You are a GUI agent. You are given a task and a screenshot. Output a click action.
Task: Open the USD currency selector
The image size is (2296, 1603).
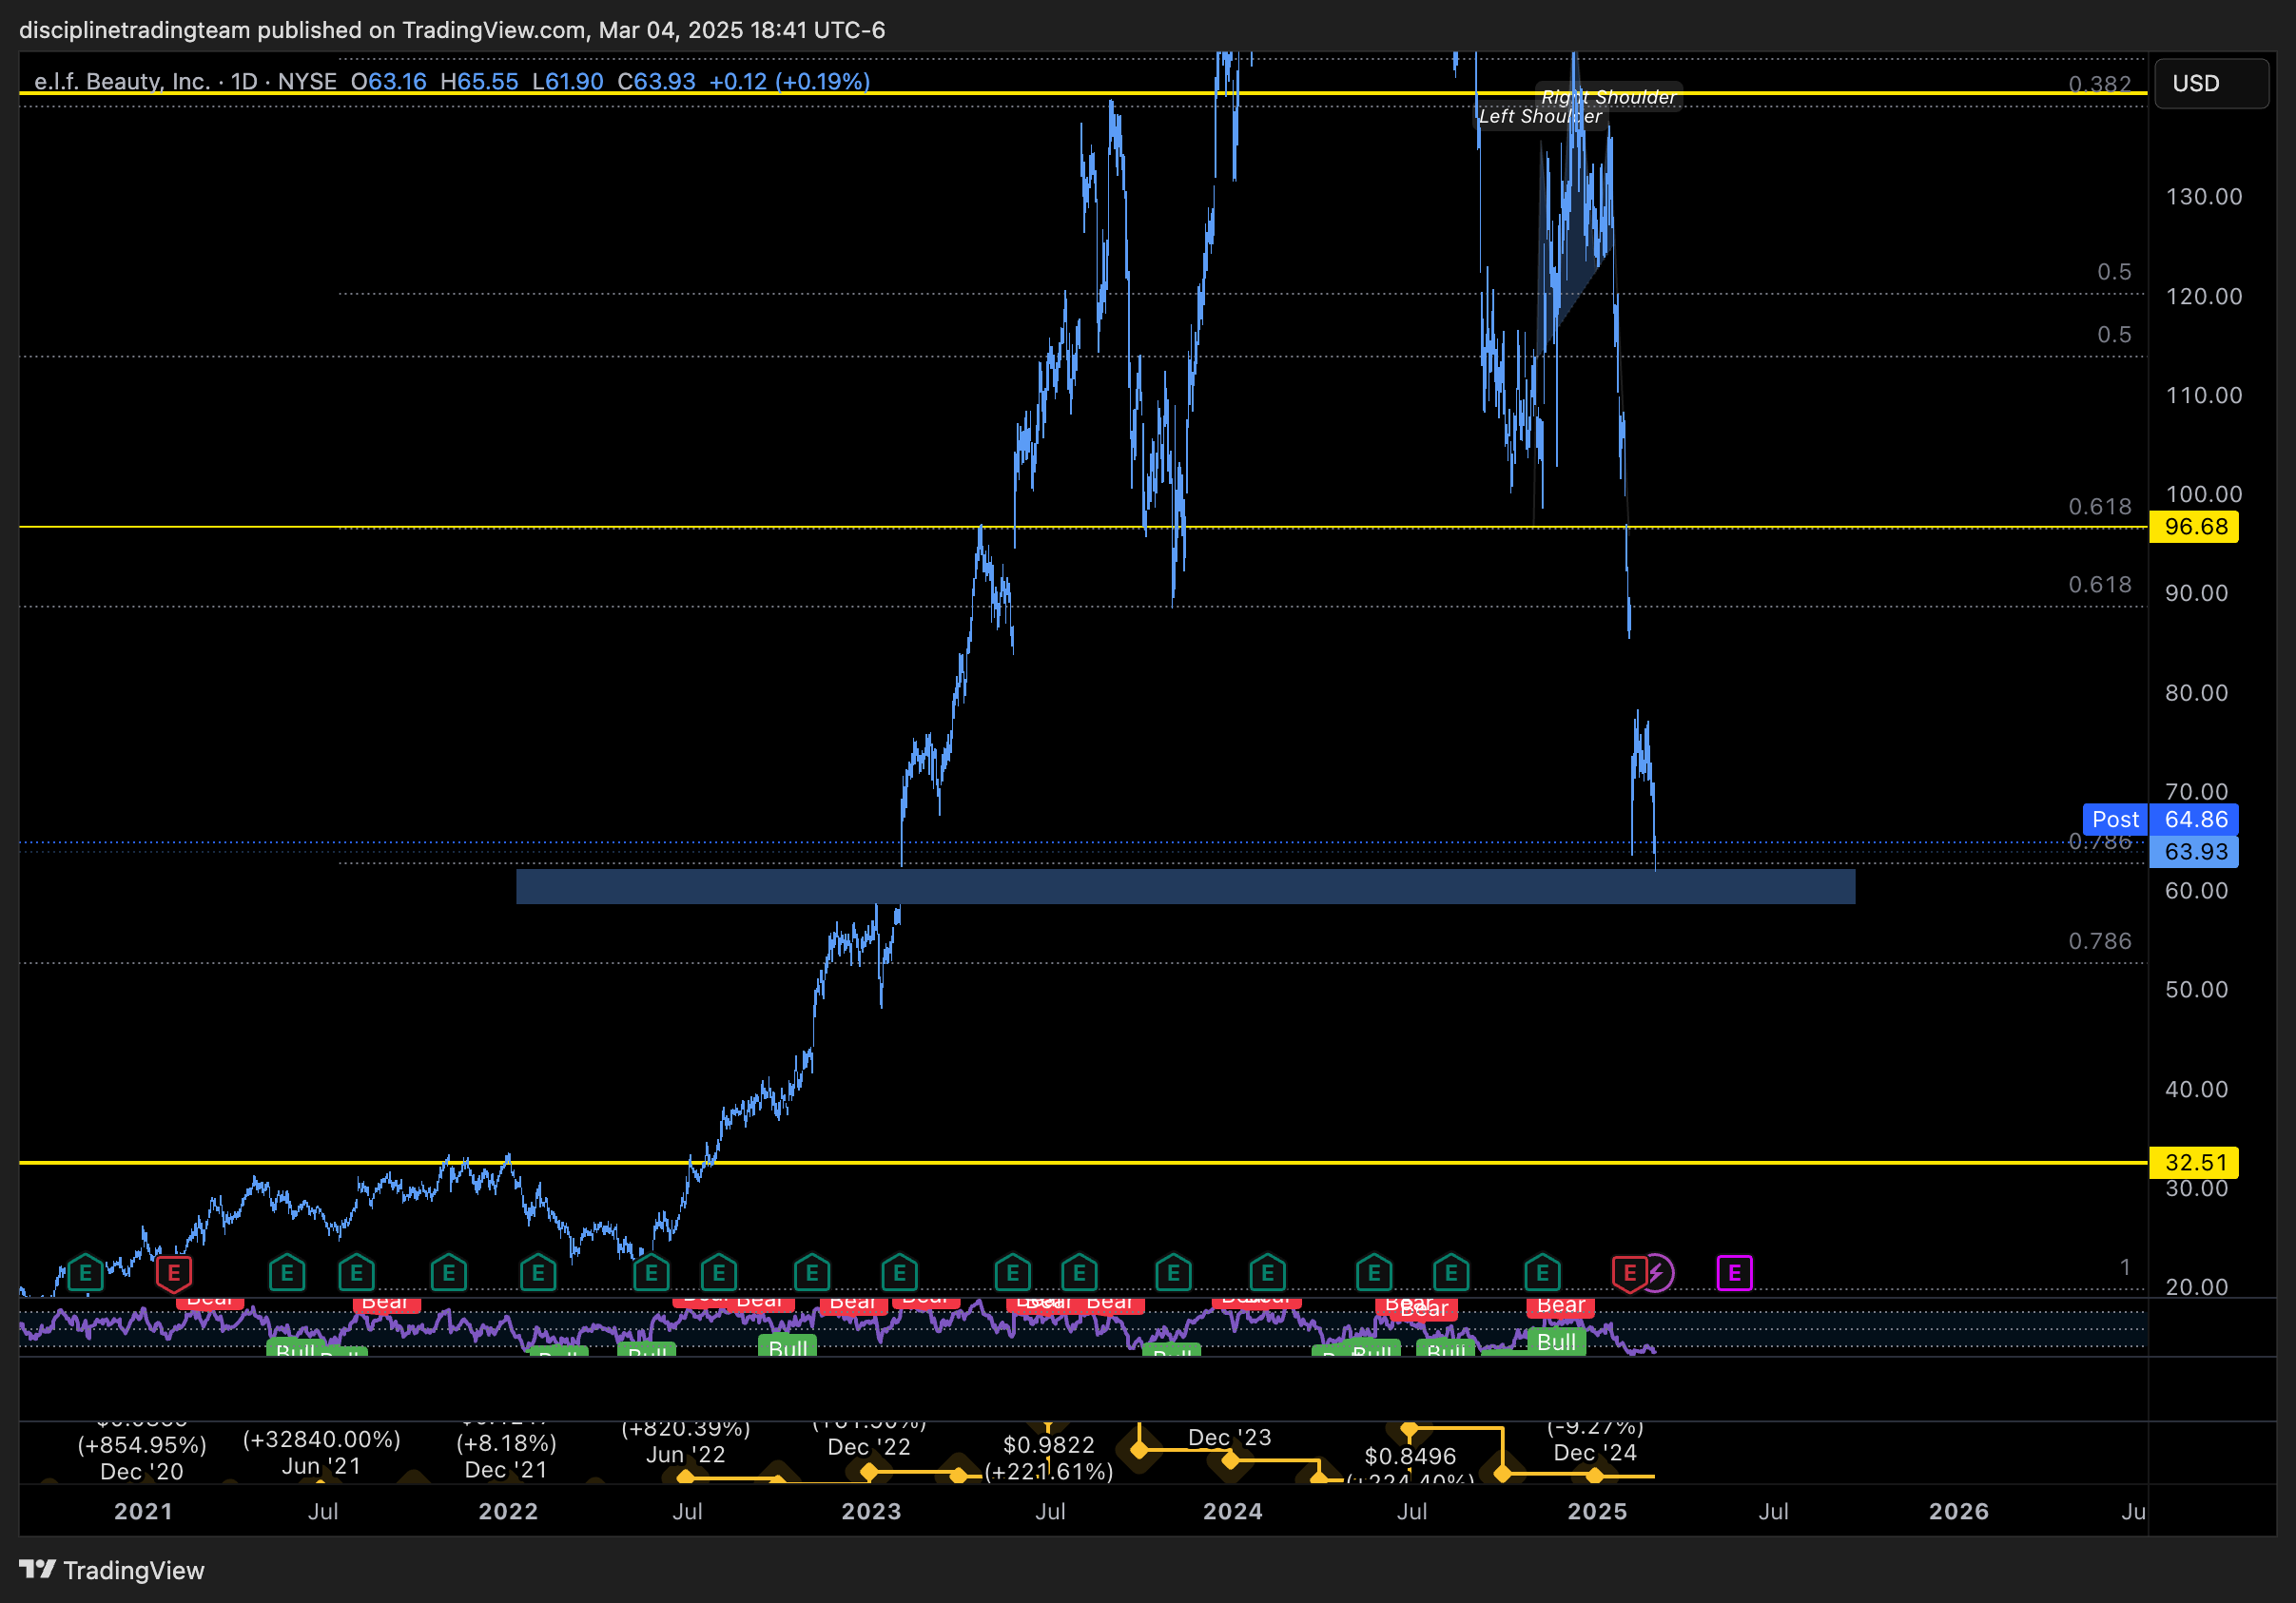(2211, 83)
